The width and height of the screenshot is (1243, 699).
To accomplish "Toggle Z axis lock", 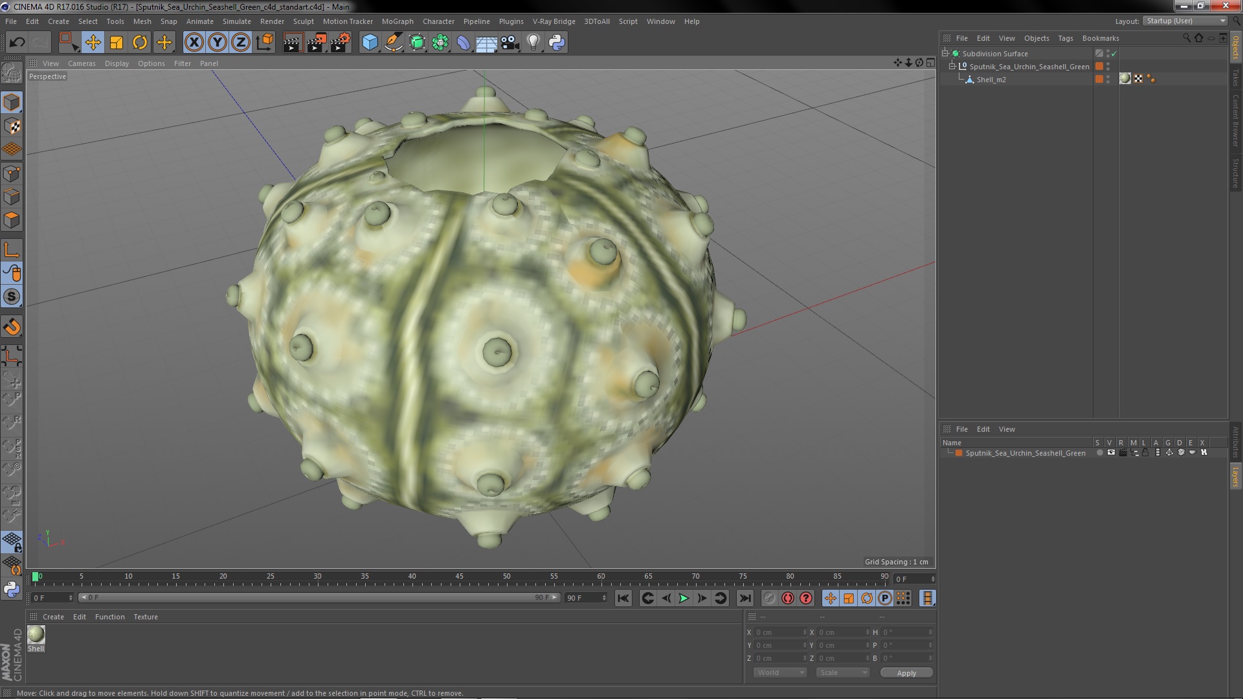I will pos(241,43).
